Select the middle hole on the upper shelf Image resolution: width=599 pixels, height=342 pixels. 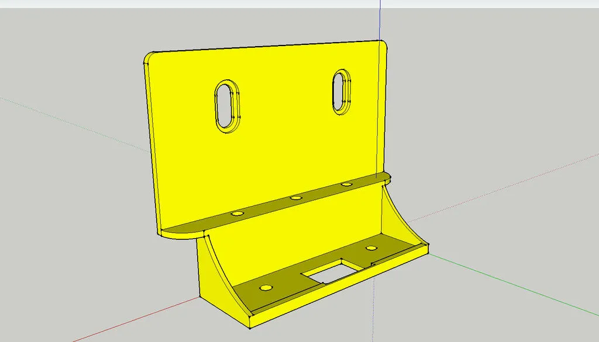295,198
